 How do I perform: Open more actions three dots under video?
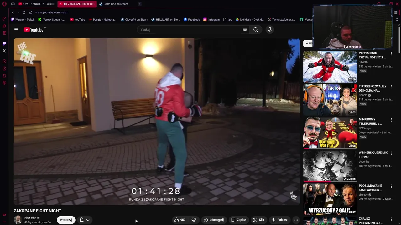(296, 220)
